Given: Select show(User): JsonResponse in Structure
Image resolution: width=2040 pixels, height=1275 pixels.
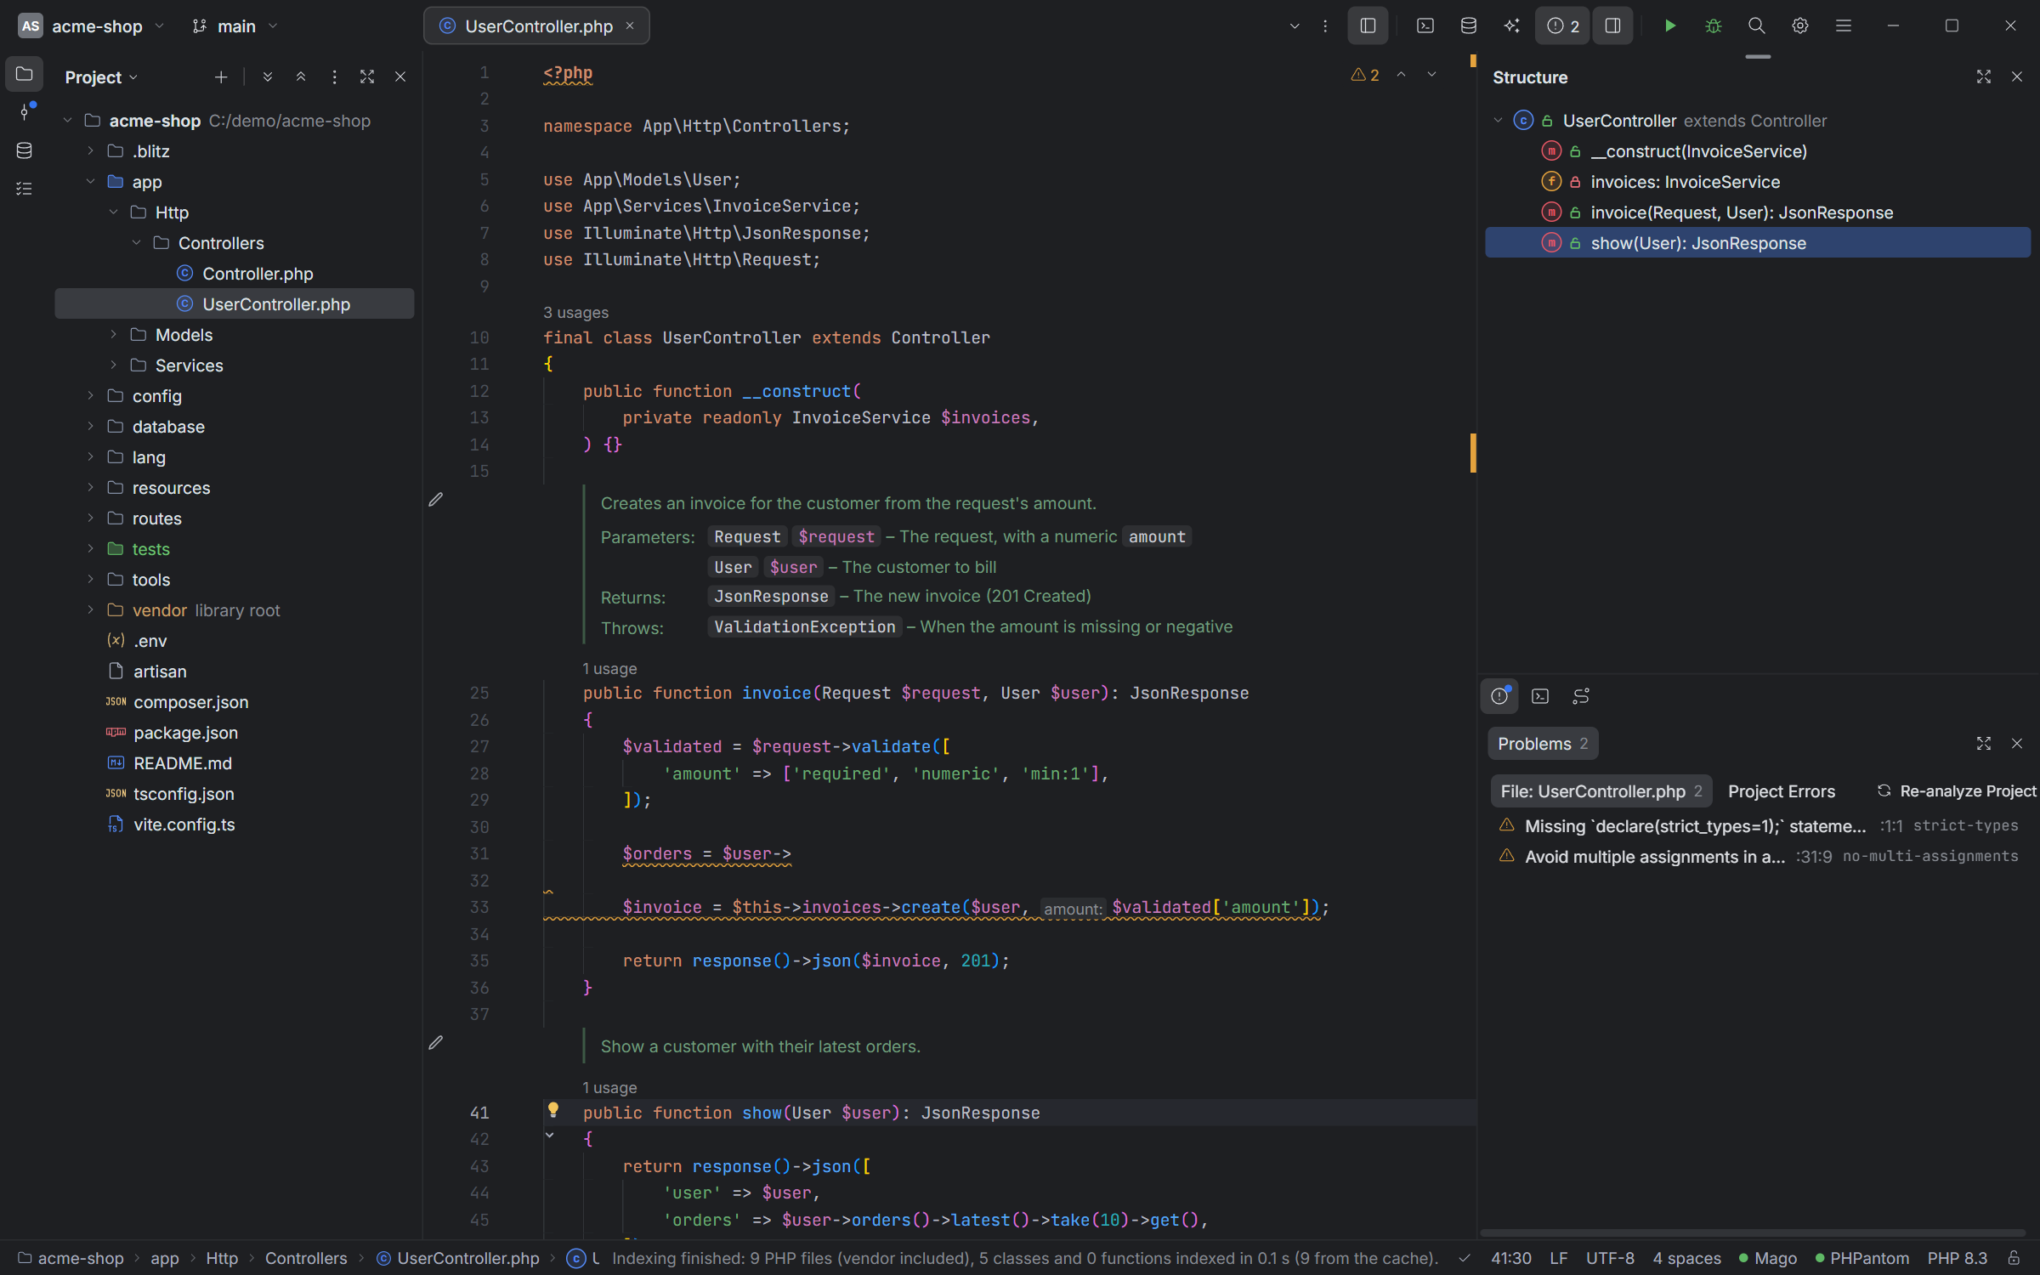Looking at the screenshot, I should [x=1757, y=243].
